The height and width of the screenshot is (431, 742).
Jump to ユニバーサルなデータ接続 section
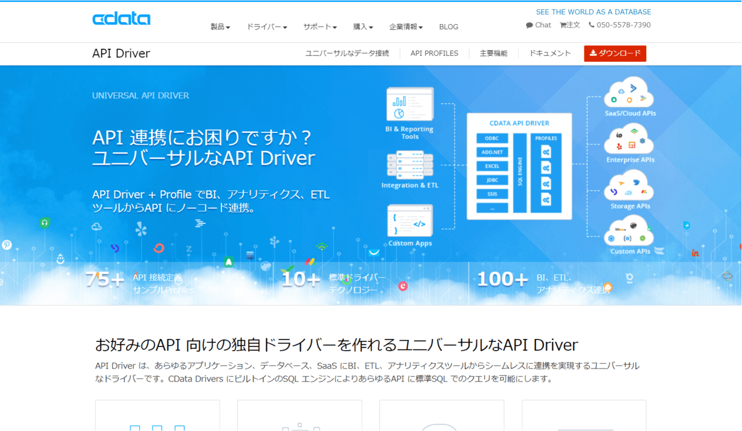tap(348, 54)
